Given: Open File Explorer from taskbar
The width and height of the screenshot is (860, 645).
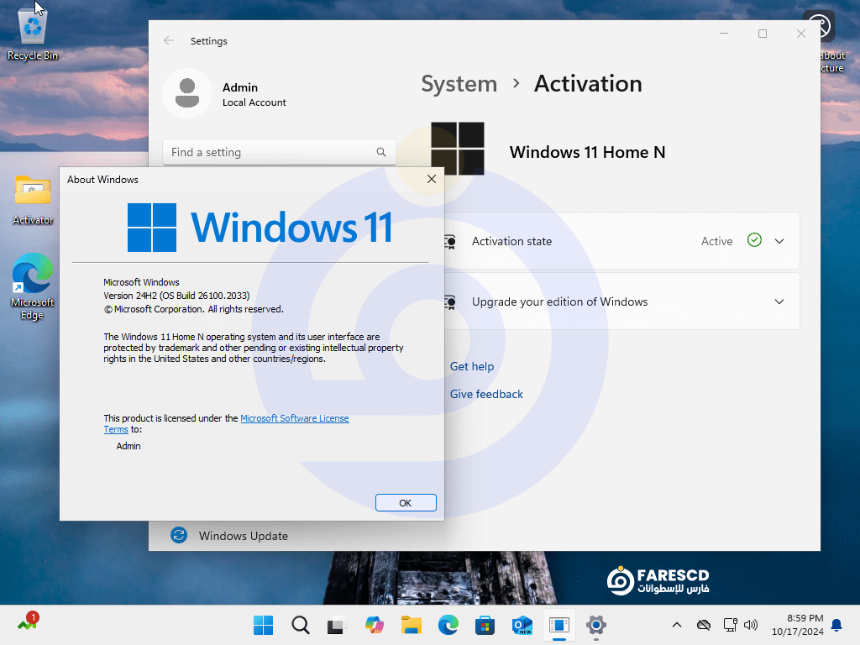Looking at the screenshot, I should point(412,625).
